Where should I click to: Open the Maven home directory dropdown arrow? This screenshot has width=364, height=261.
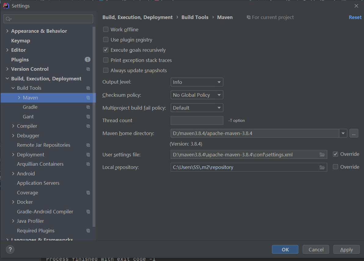343,133
